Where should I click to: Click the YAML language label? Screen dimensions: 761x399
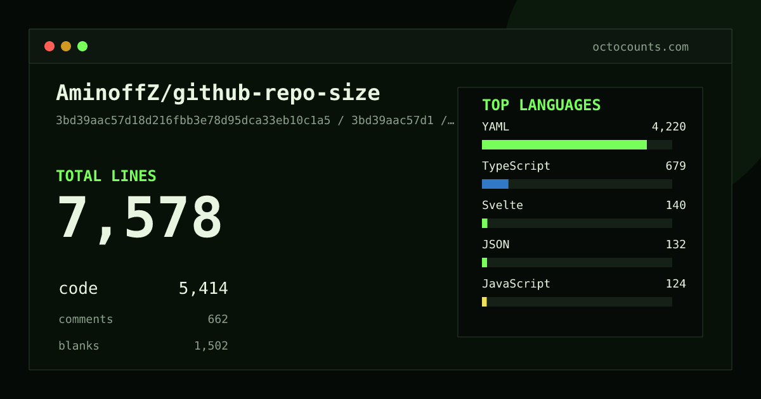495,127
